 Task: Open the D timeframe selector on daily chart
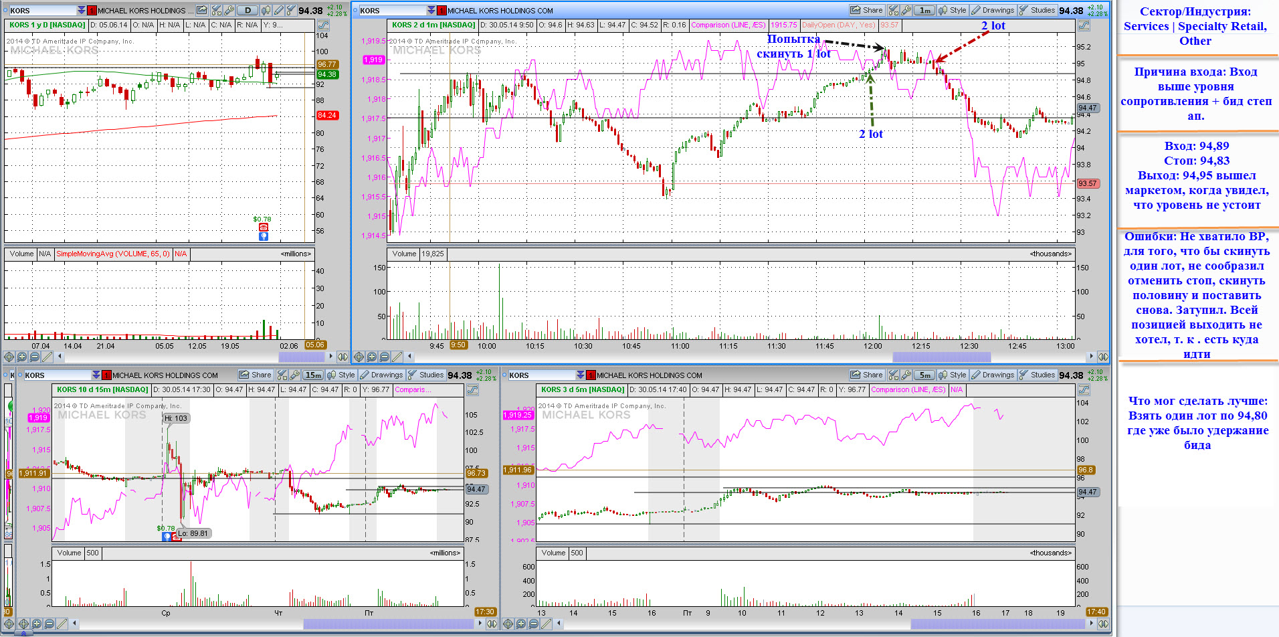(248, 10)
